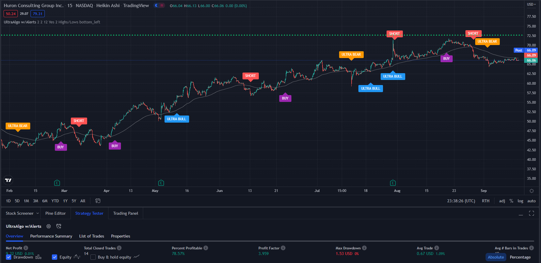
Task: Set chart range to 5D
Action: (x=17, y=201)
